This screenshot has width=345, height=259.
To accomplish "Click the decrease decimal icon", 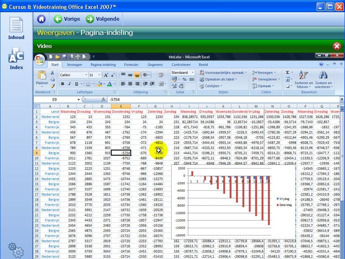I will (x=181, y=86).
